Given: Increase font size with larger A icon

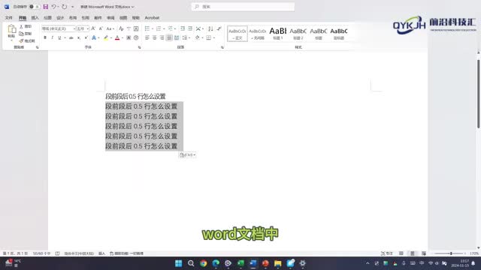Looking at the screenshot, I should [x=93, y=28].
